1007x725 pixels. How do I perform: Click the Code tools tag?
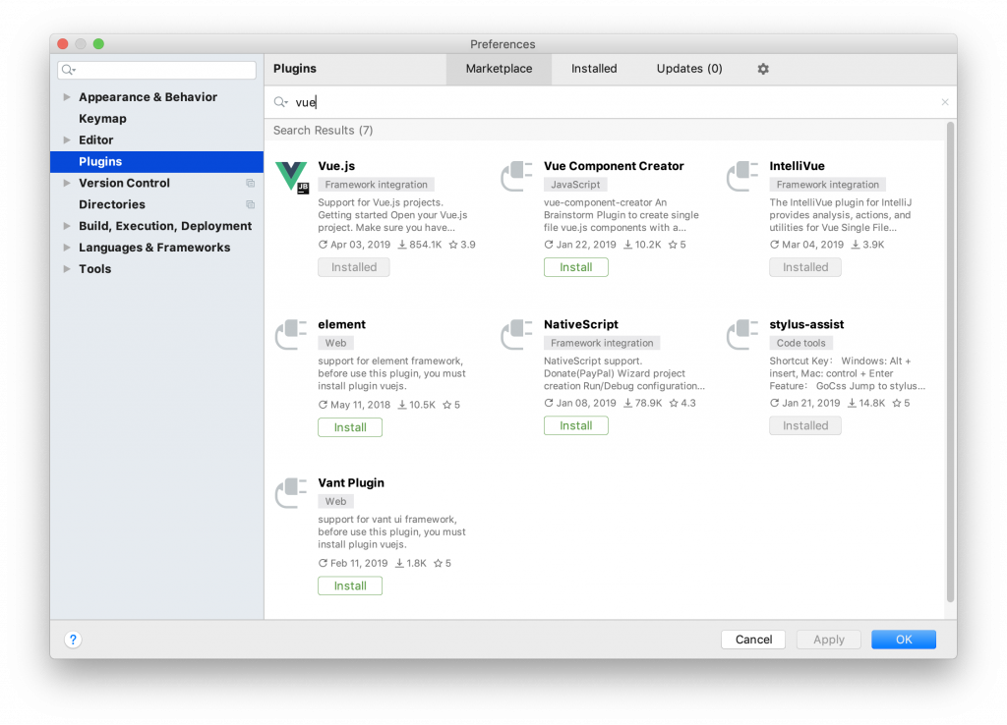(x=800, y=343)
